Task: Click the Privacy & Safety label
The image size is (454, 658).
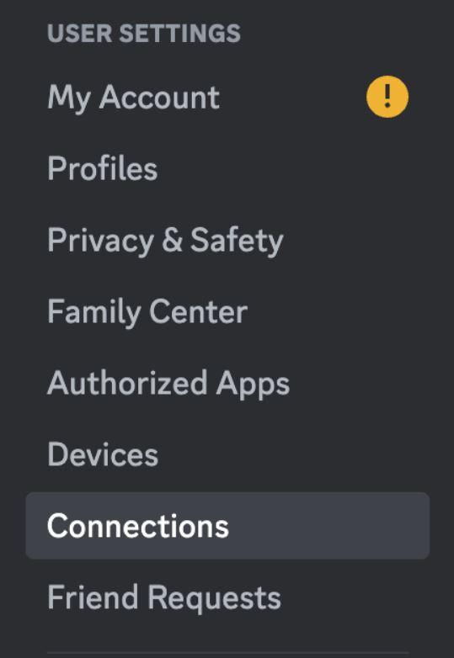Action: 165,241
